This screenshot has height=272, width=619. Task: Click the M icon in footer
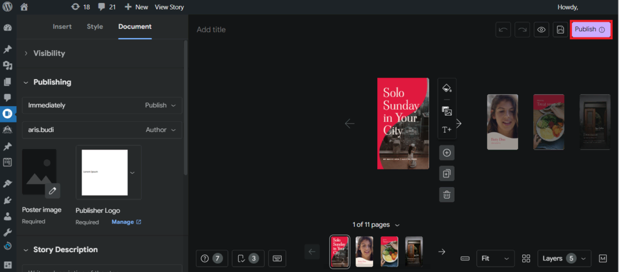click(603, 259)
